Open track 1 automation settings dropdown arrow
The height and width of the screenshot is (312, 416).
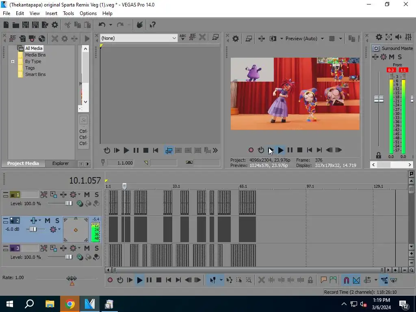pos(79,195)
